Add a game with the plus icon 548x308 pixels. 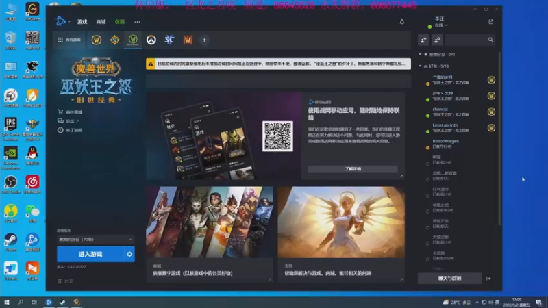(204, 40)
